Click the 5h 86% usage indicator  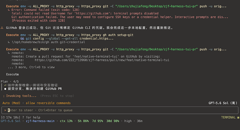[x=83, y=121]
